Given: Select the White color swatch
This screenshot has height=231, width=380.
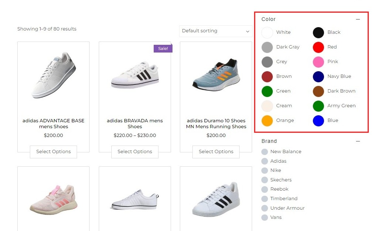Looking at the screenshot, I should tap(267, 32).
